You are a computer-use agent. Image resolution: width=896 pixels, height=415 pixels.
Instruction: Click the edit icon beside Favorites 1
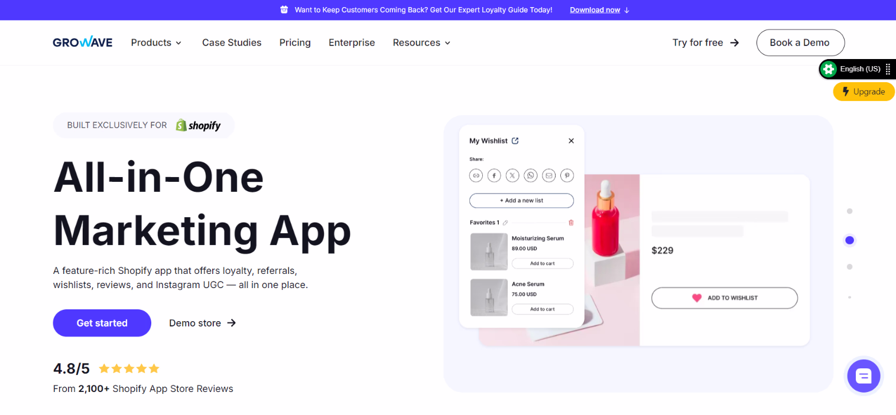505,223
